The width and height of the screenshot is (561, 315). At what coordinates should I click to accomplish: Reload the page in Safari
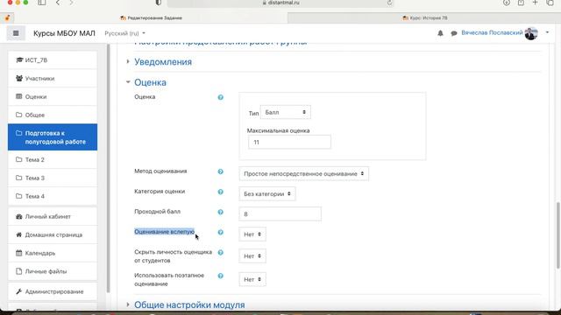389,3
